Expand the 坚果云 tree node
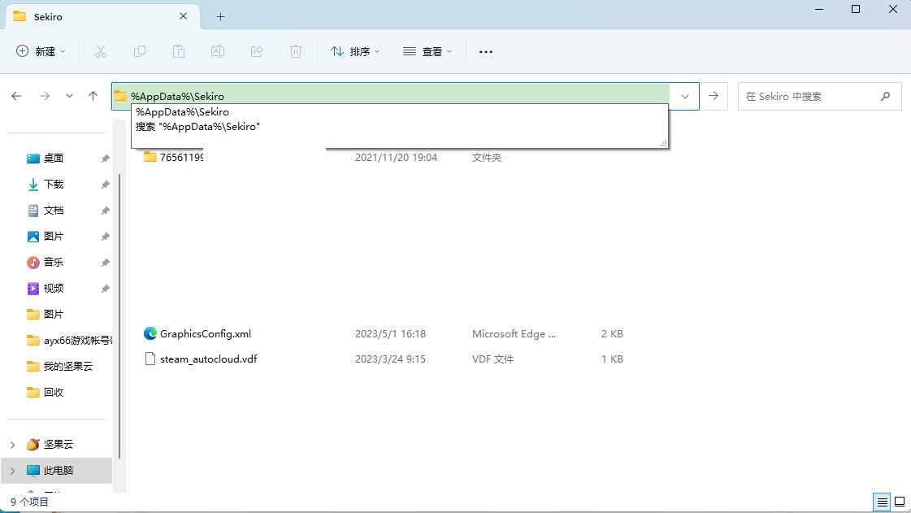The width and height of the screenshot is (911, 513). click(13, 445)
